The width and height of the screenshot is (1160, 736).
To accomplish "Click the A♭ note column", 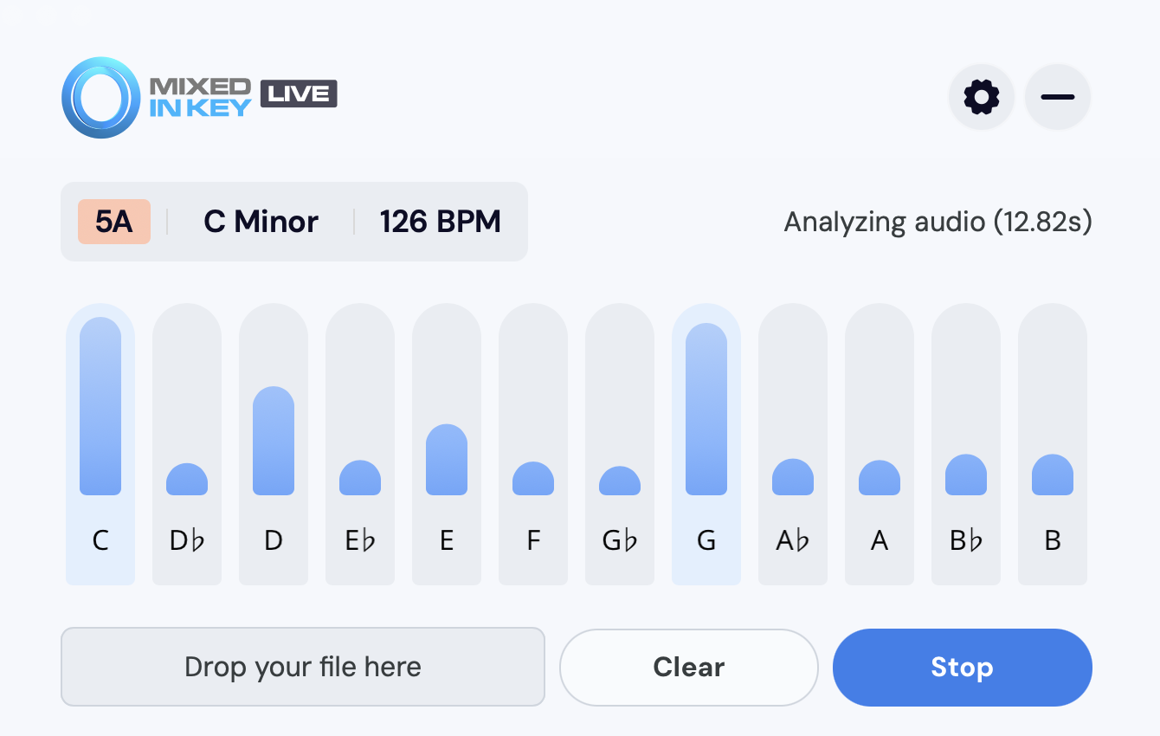I will [793, 443].
